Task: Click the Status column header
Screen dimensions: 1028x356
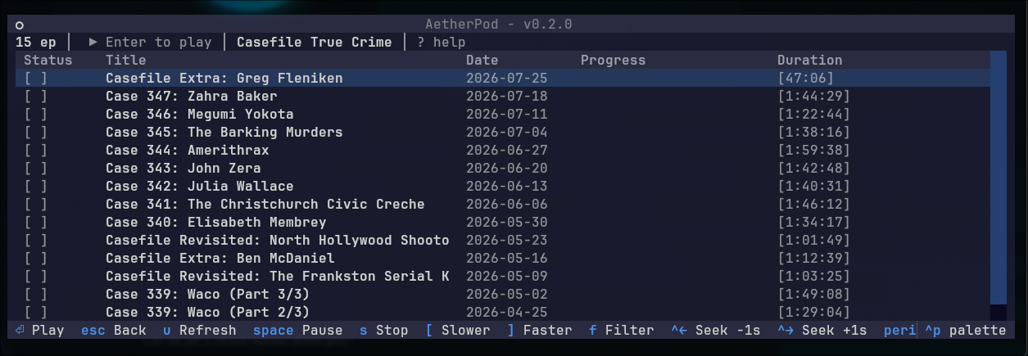Action: [48, 60]
